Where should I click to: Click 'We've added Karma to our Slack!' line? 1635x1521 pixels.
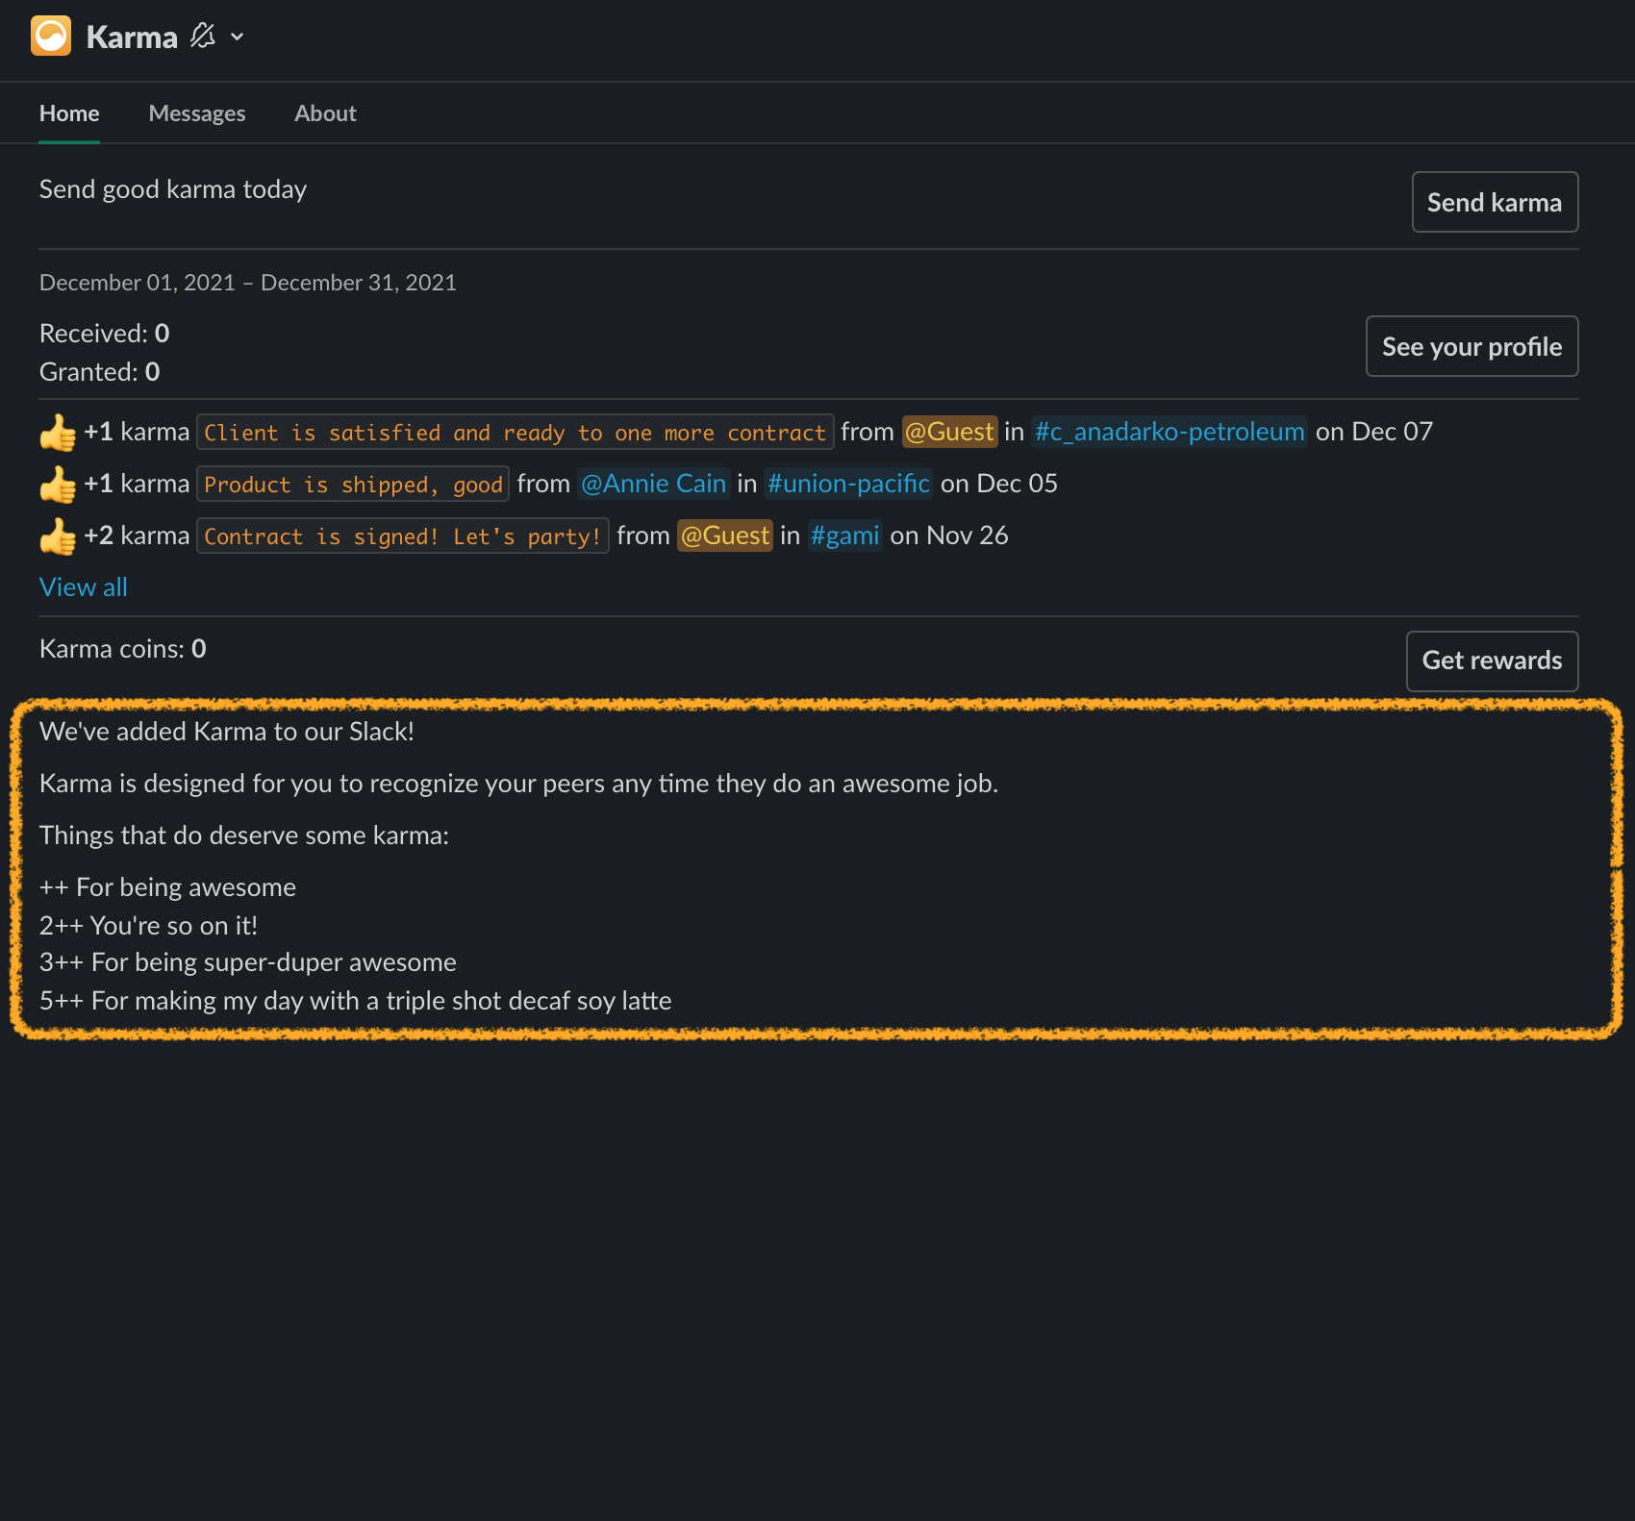pyautogui.click(x=227, y=732)
